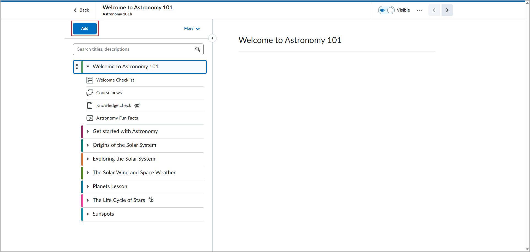Select Planets Lesson module

pyautogui.click(x=110, y=186)
